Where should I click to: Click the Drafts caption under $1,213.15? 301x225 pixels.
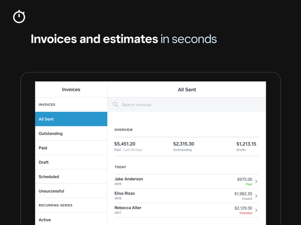[x=241, y=150]
